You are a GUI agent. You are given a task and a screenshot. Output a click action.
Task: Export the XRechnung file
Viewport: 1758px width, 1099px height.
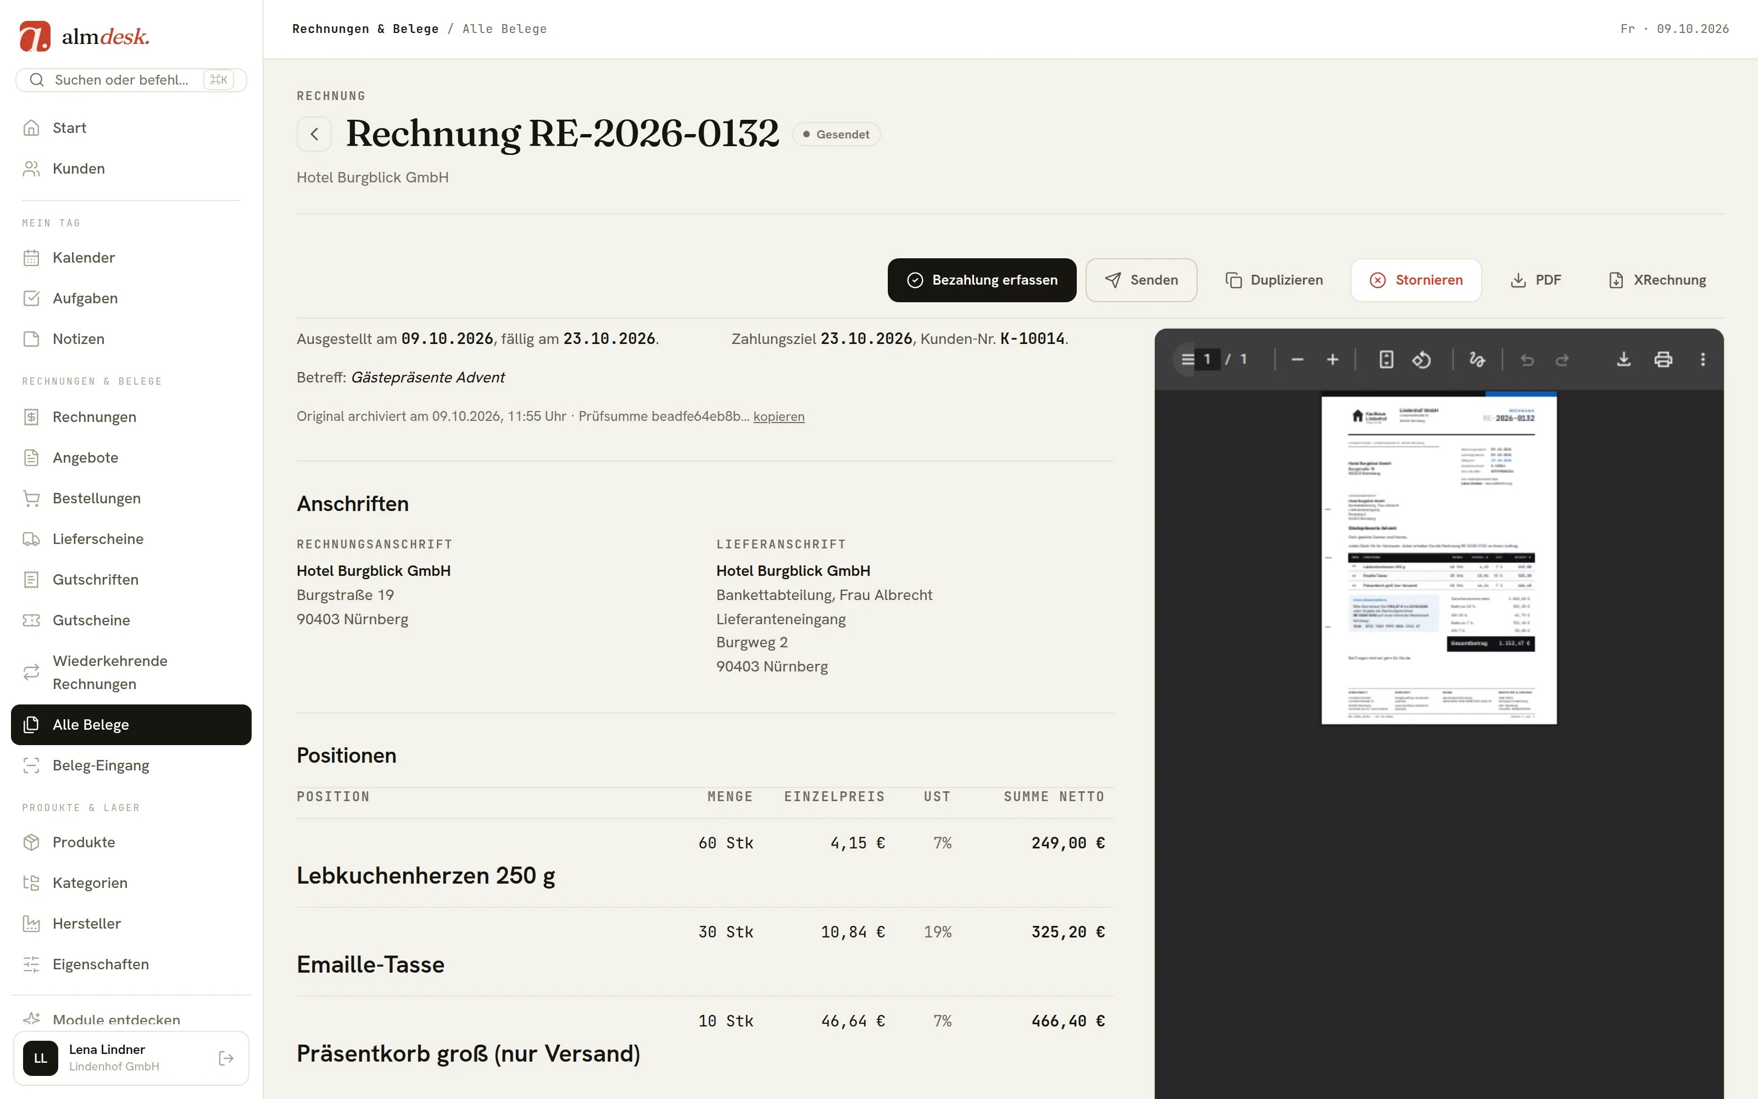click(x=1656, y=280)
